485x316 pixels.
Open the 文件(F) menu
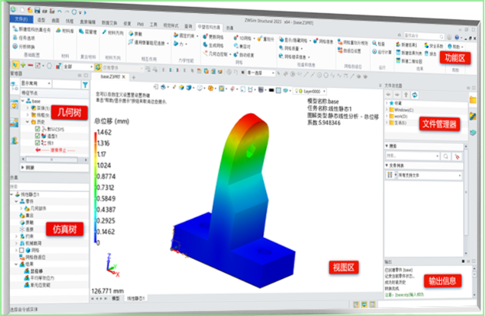[x=21, y=19]
